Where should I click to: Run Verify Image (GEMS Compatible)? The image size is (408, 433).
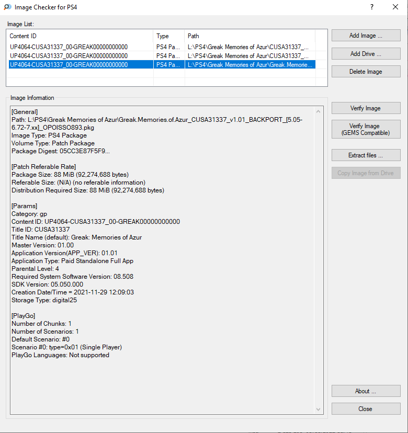366,129
